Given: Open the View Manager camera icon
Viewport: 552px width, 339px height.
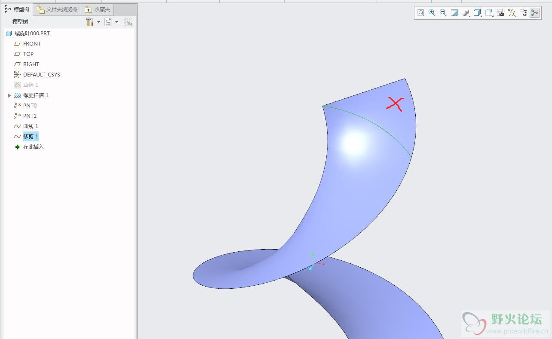Looking at the screenshot, I should click(x=500, y=13).
